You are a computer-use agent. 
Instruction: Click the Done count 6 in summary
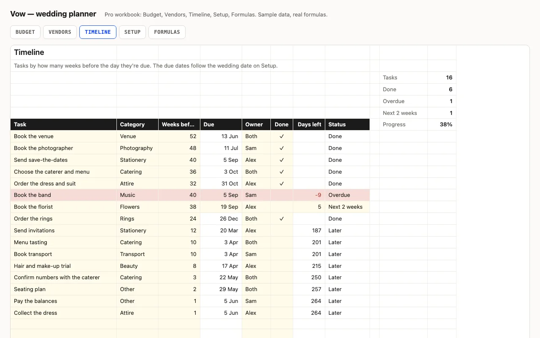pos(442,90)
